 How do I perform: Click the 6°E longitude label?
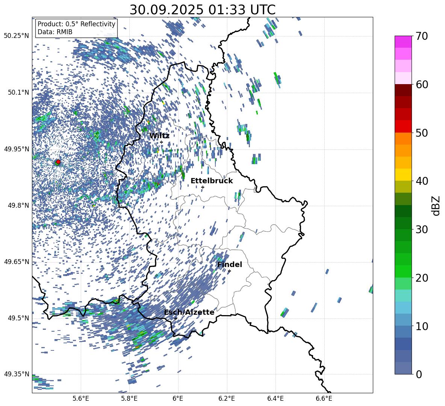(x=178, y=398)
